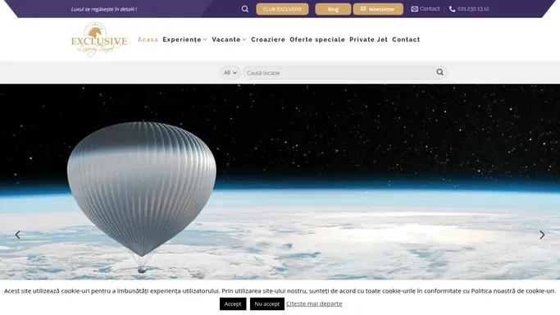Open the Citeste mai departe link
The height and width of the screenshot is (315, 560).
pyautogui.click(x=314, y=304)
